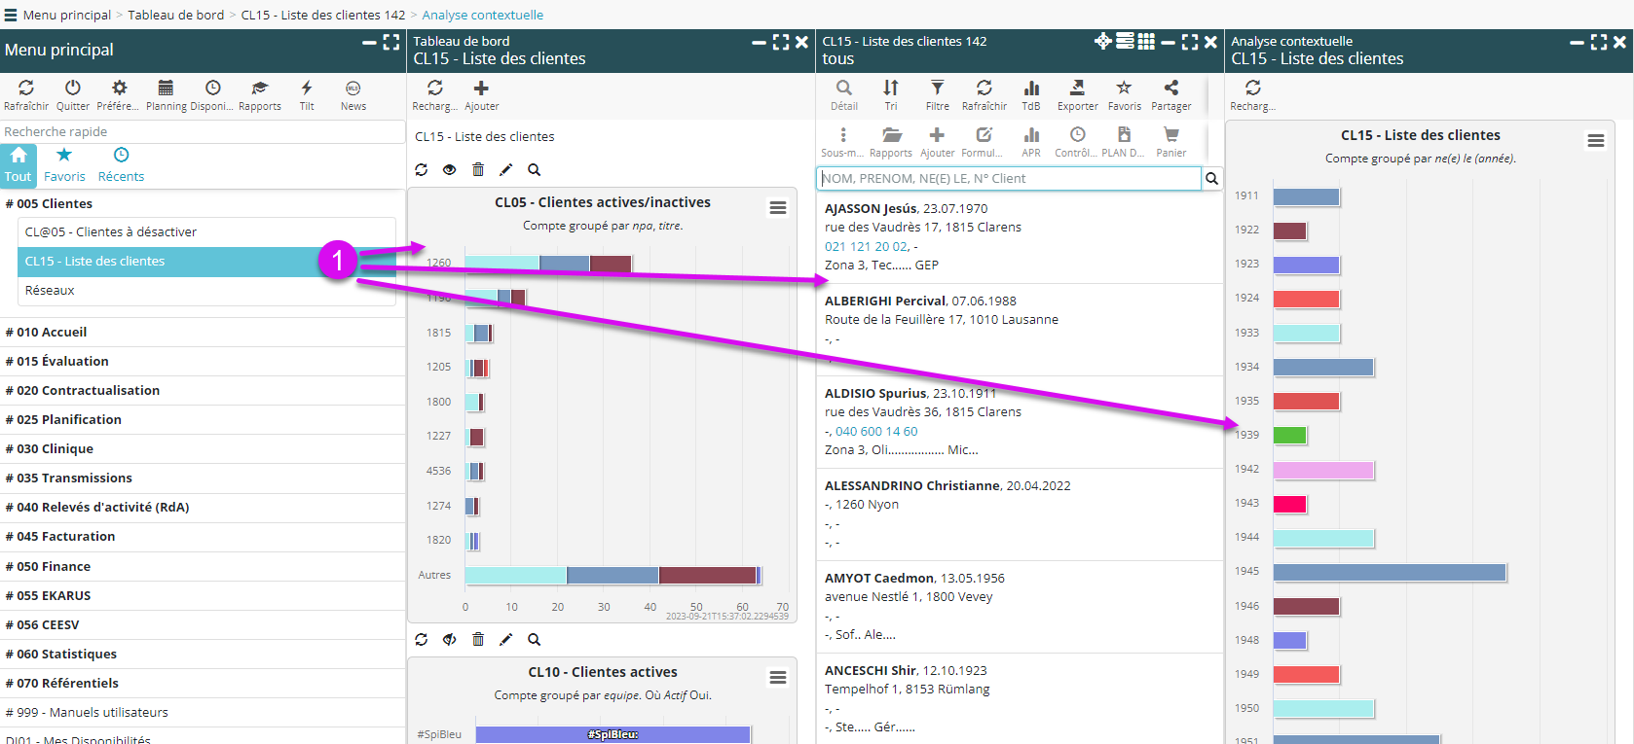Click the Partager share icon
Viewport: 1634px width, 744px height.
pyautogui.click(x=1170, y=89)
